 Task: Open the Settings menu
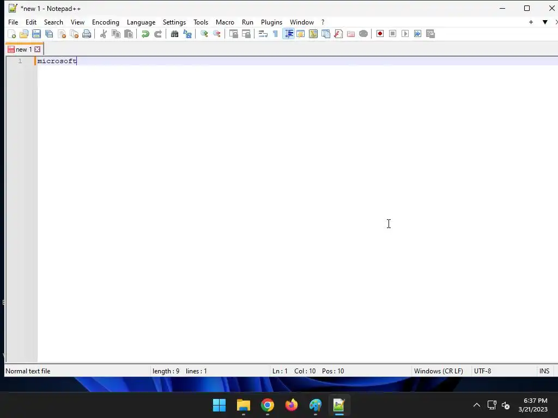coord(174,22)
